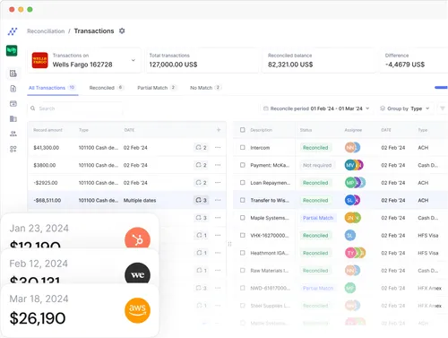Open more options for -$68,511.00 row
448x338 pixels.
click(218, 200)
